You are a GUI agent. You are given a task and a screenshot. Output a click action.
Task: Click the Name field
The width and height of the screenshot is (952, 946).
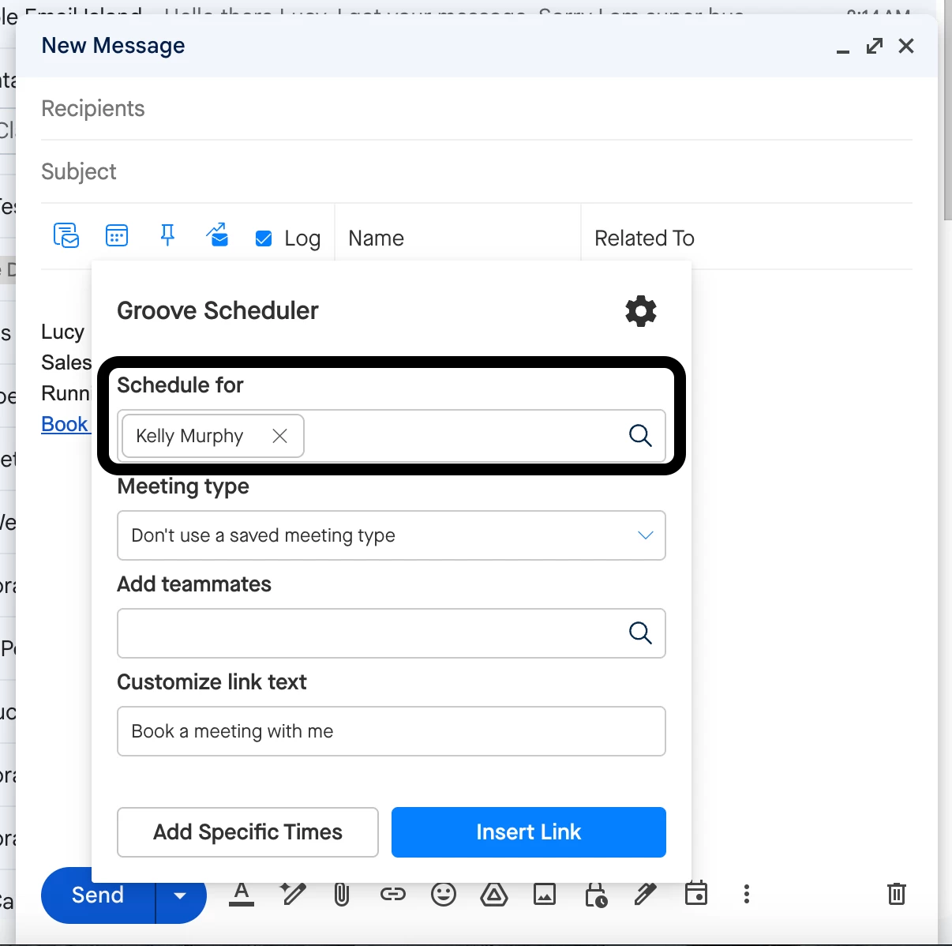click(x=458, y=238)
